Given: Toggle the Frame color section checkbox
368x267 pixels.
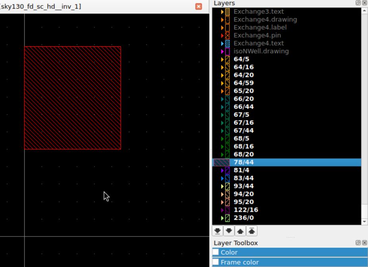Looking at the screenshot, I should [216, 262].
